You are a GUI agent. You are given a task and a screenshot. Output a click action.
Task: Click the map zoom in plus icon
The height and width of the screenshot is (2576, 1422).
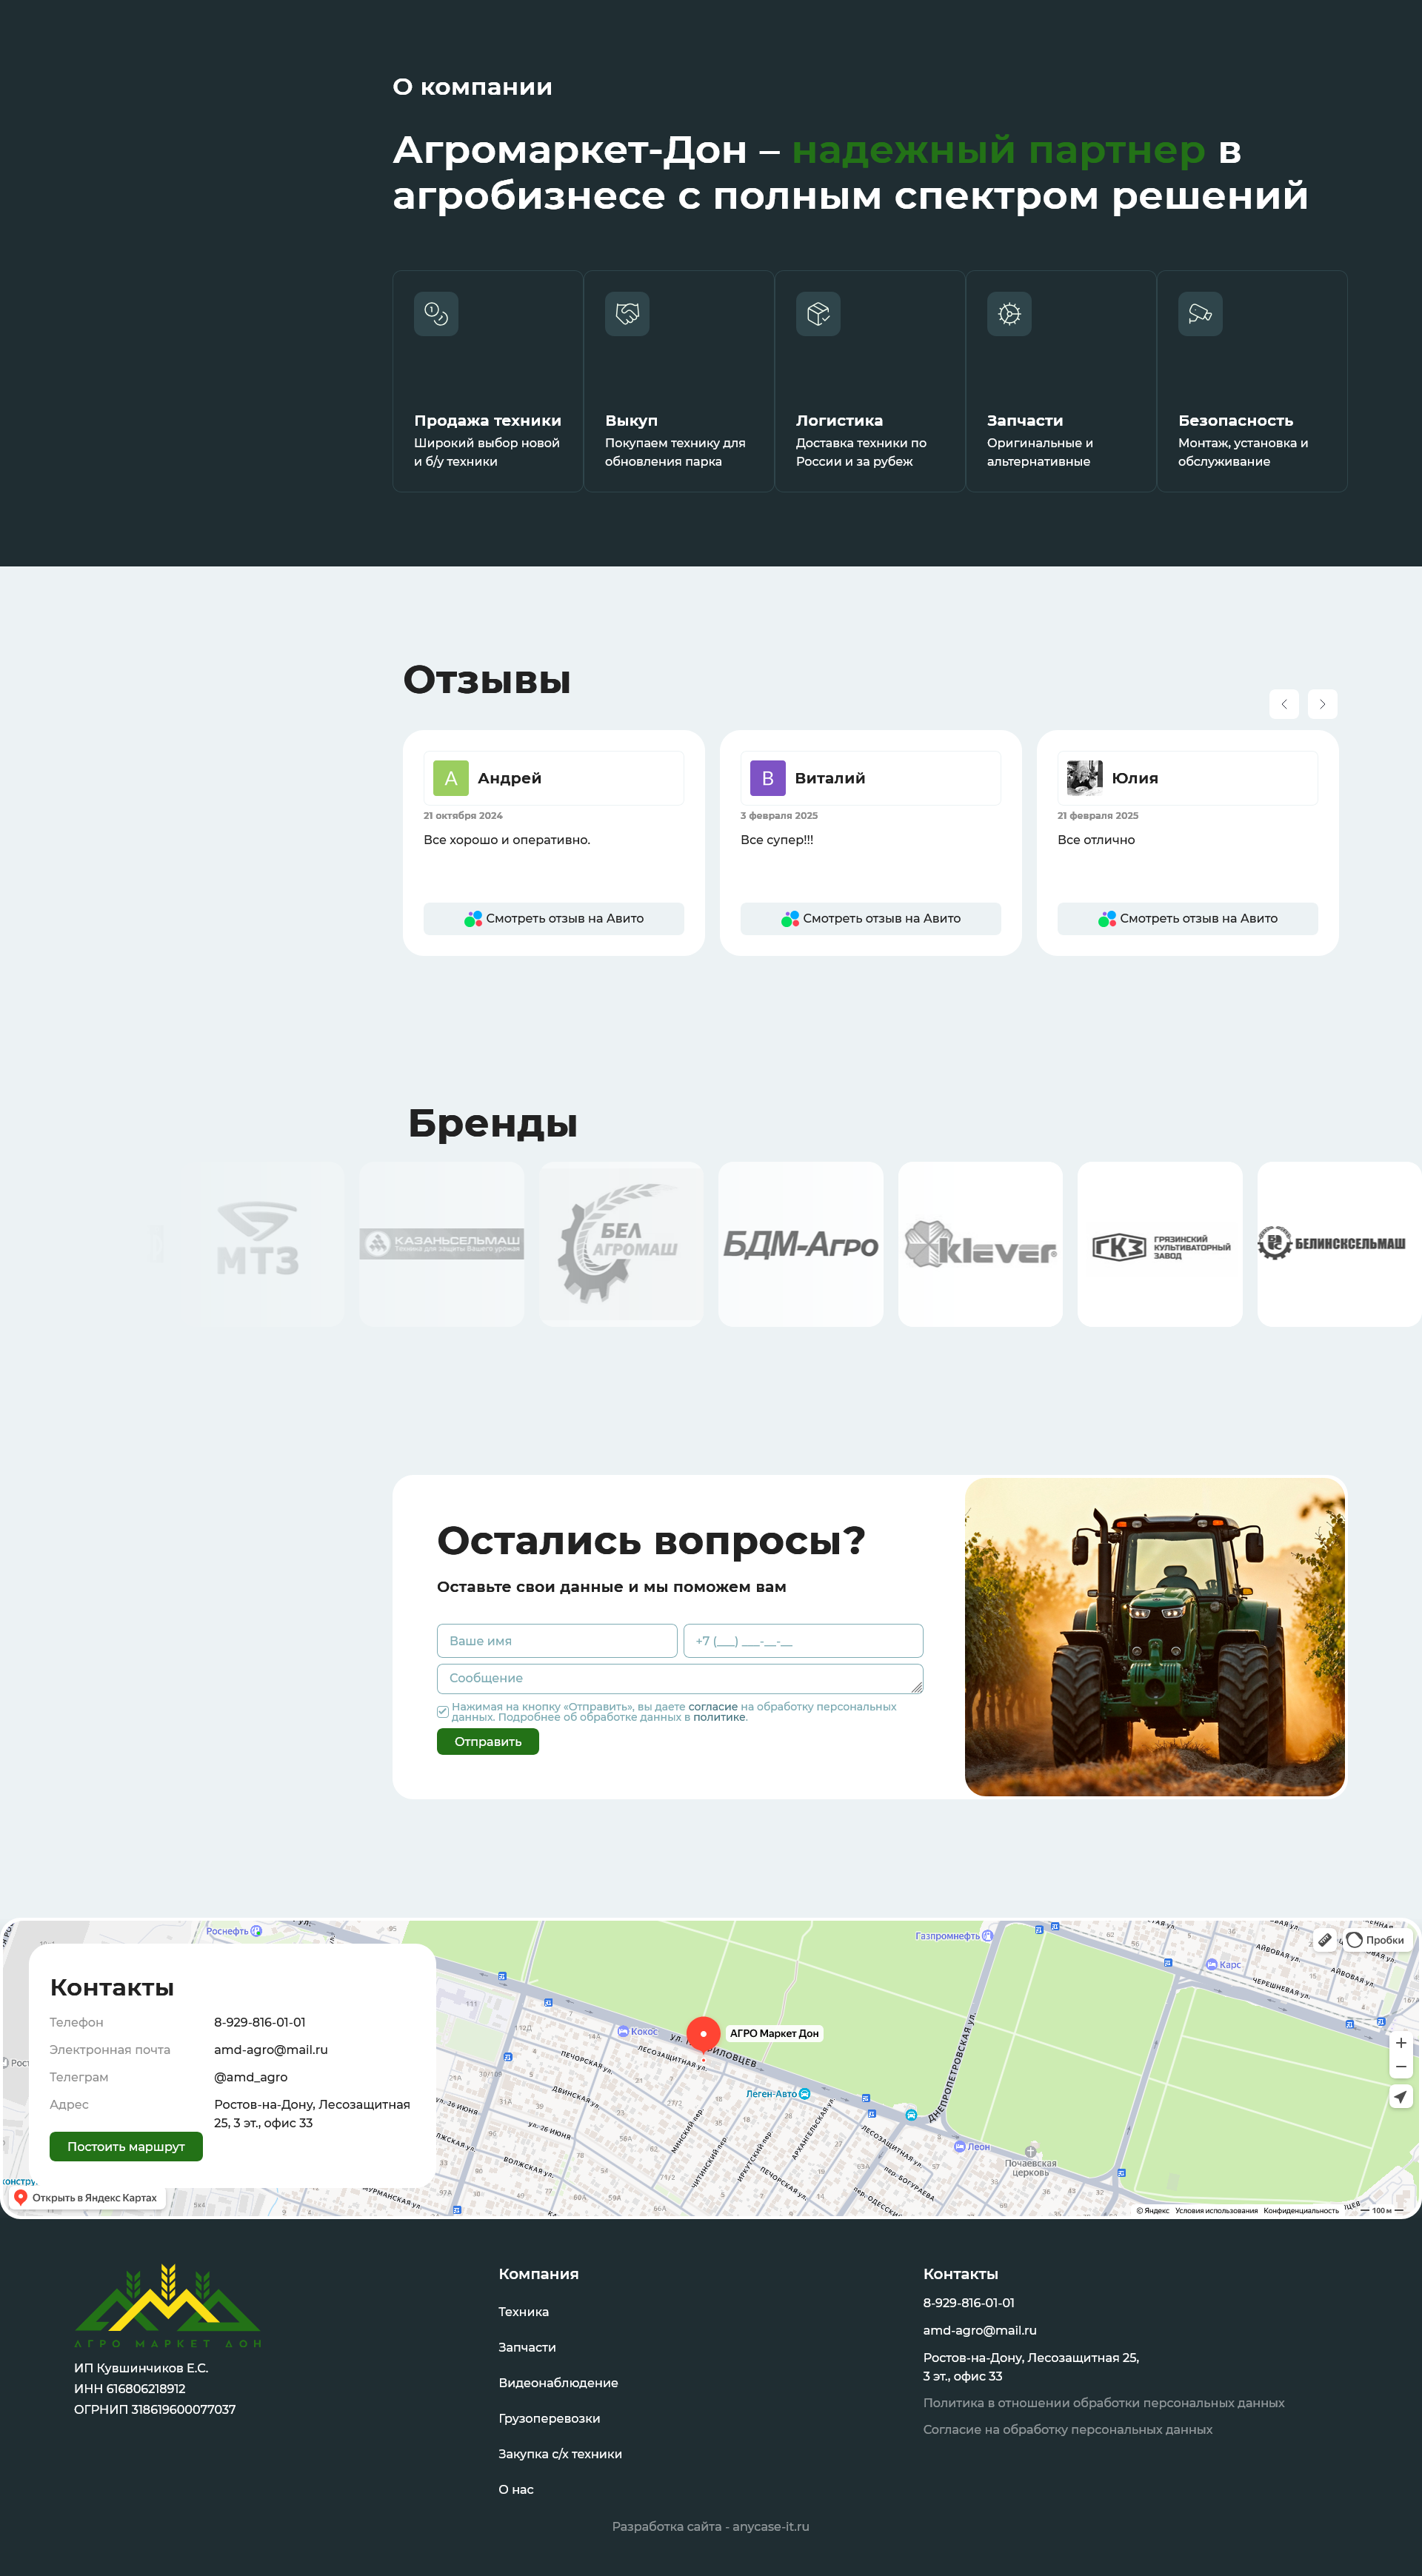pos(1401,2043)
